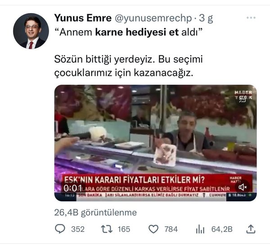The width and height of the screenshot is (270, 246).
Task: Click the screen capture icon on the video
Action: [x=243, y=99]
